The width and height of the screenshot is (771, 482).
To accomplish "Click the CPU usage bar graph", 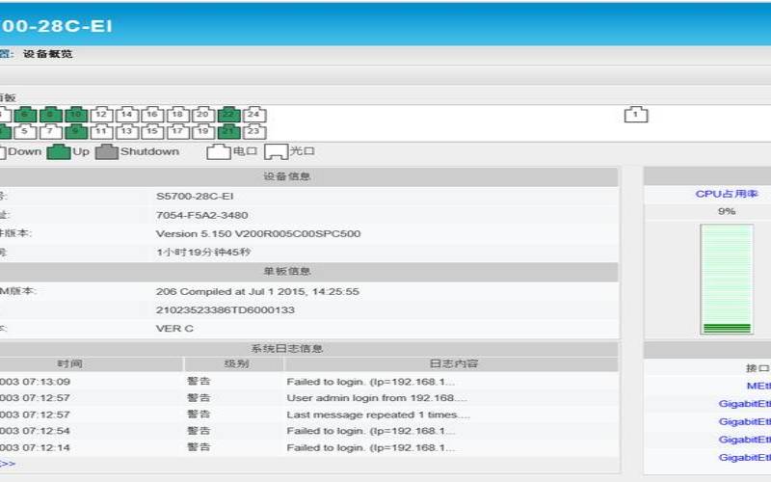I will pyautogui.click(x=727, y=280).
